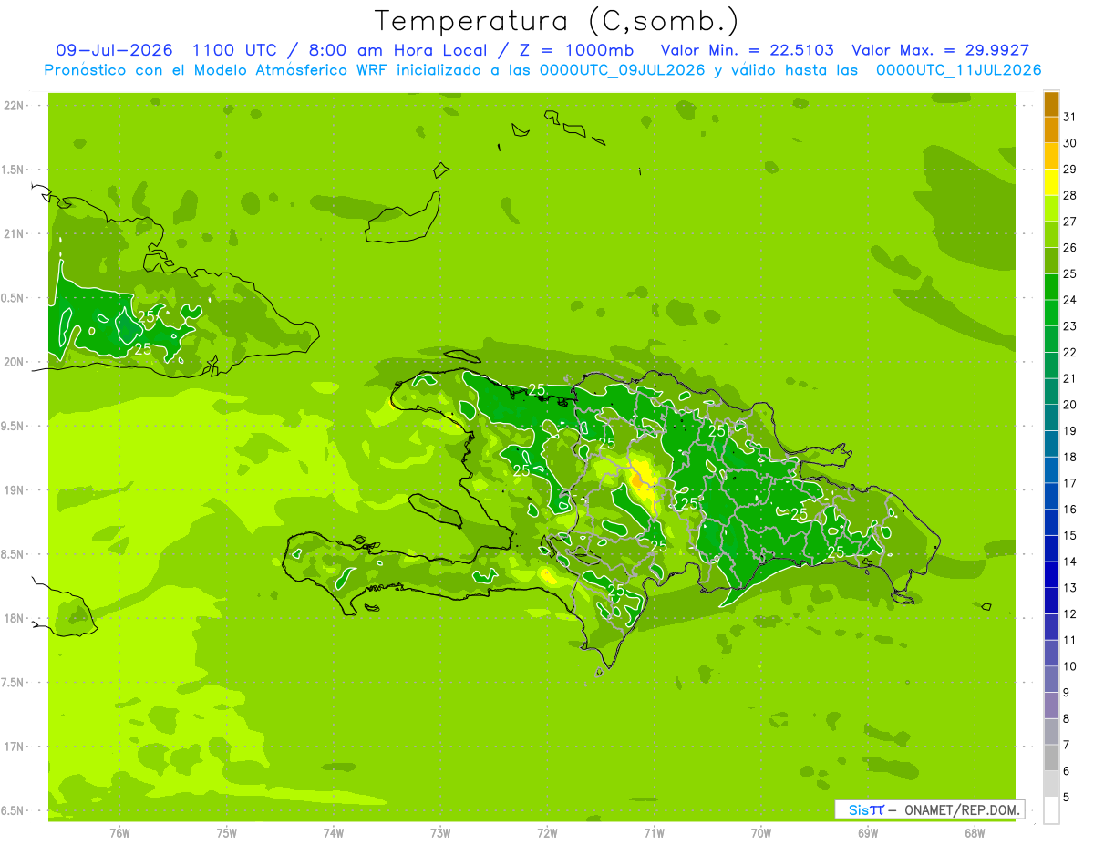The height and width of the screenshot is (845, 1094).
Task: Pick the gray 7 legend color block
Action: (x=1051, y=732)
